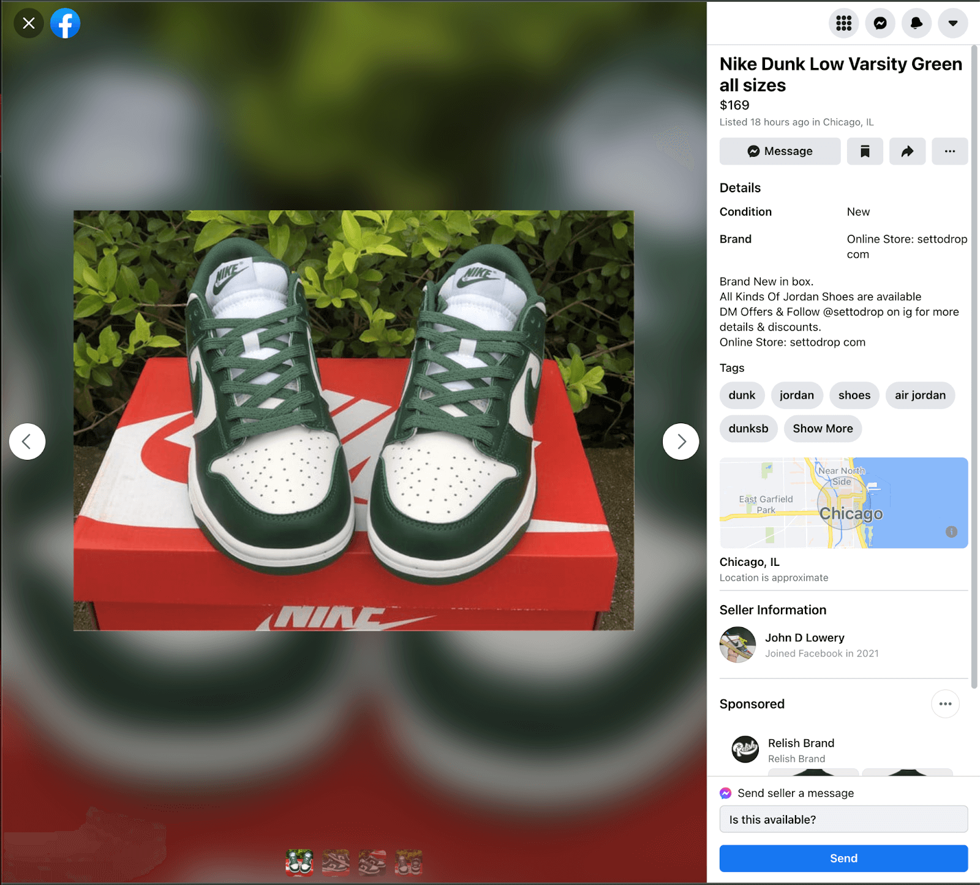Share the listing with the arrow icon

pyautogui.click(x=907, y=151)
